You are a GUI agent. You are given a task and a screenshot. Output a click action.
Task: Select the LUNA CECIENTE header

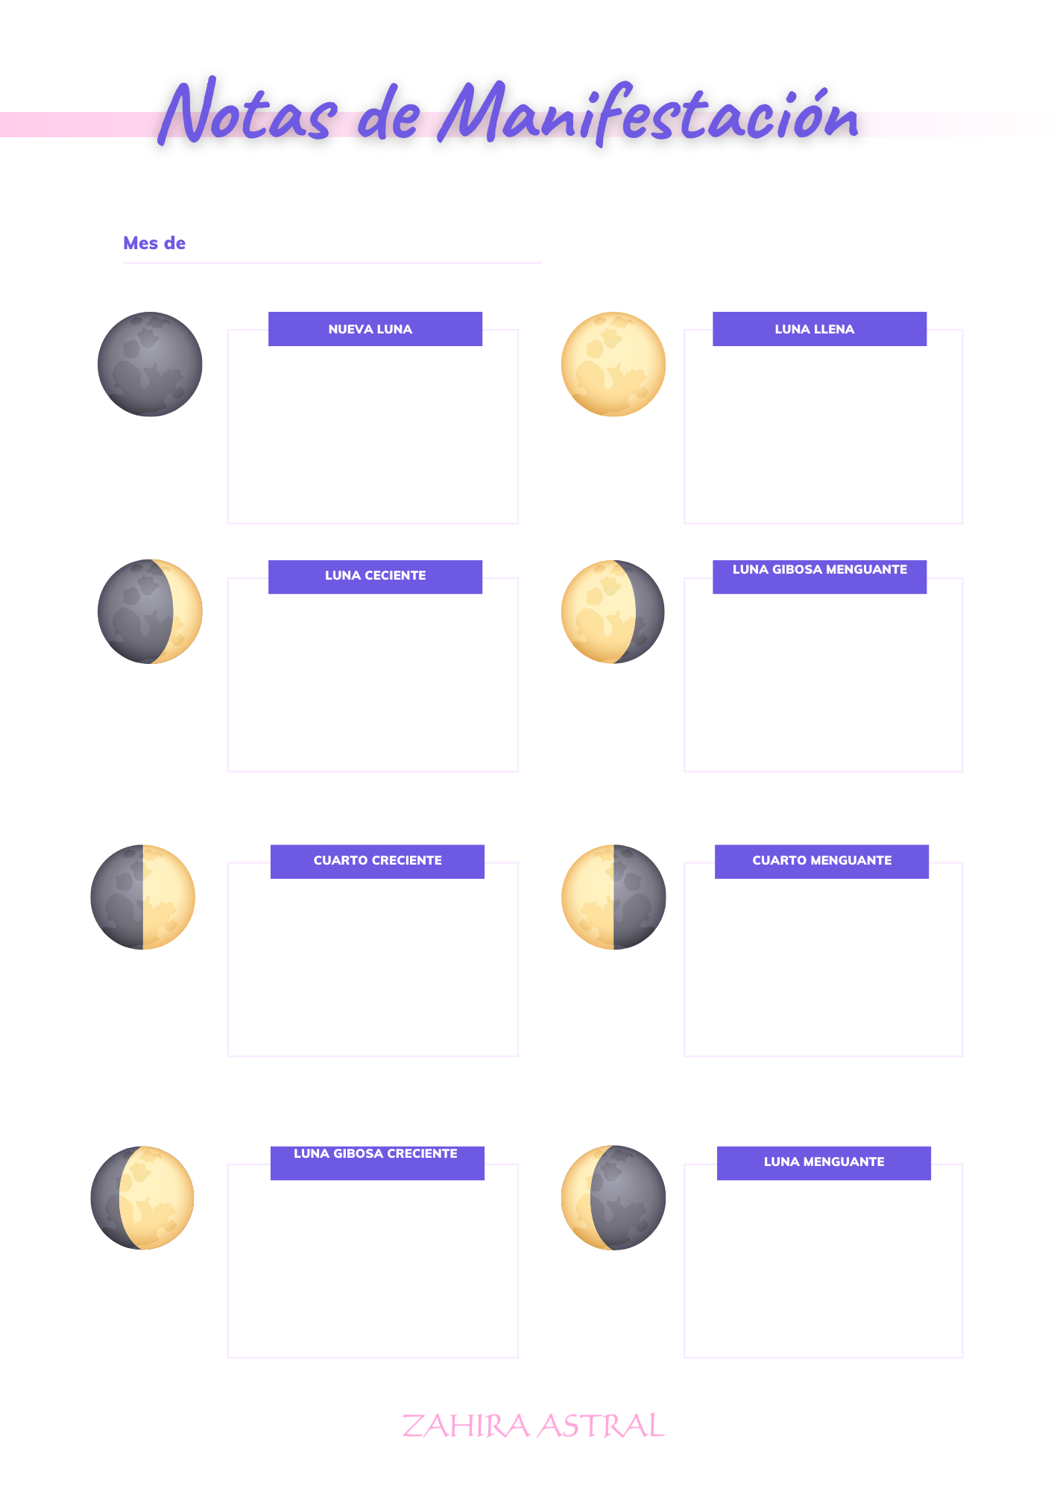pos(375,577)
